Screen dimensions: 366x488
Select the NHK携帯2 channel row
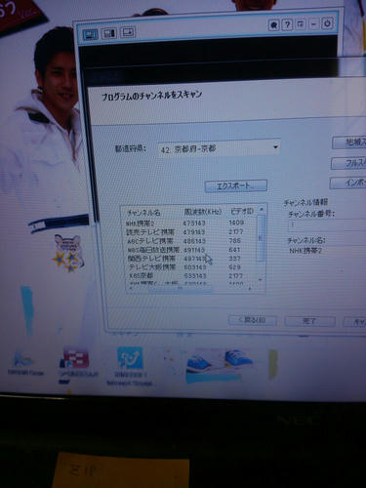pyautogui.click(x=191, y=223)
